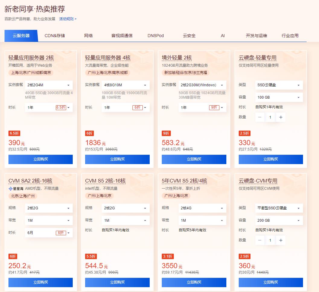319x292 pixels.
Task: Click the 新老同享·热卖推荐 heading
Action: tap(35, 9)
